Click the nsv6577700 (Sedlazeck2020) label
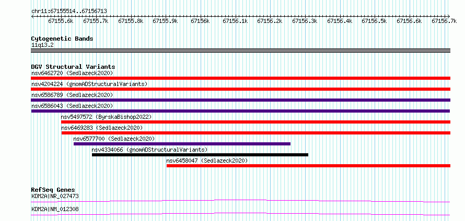Viewport: 465px width, 221px height. [114, 139]
